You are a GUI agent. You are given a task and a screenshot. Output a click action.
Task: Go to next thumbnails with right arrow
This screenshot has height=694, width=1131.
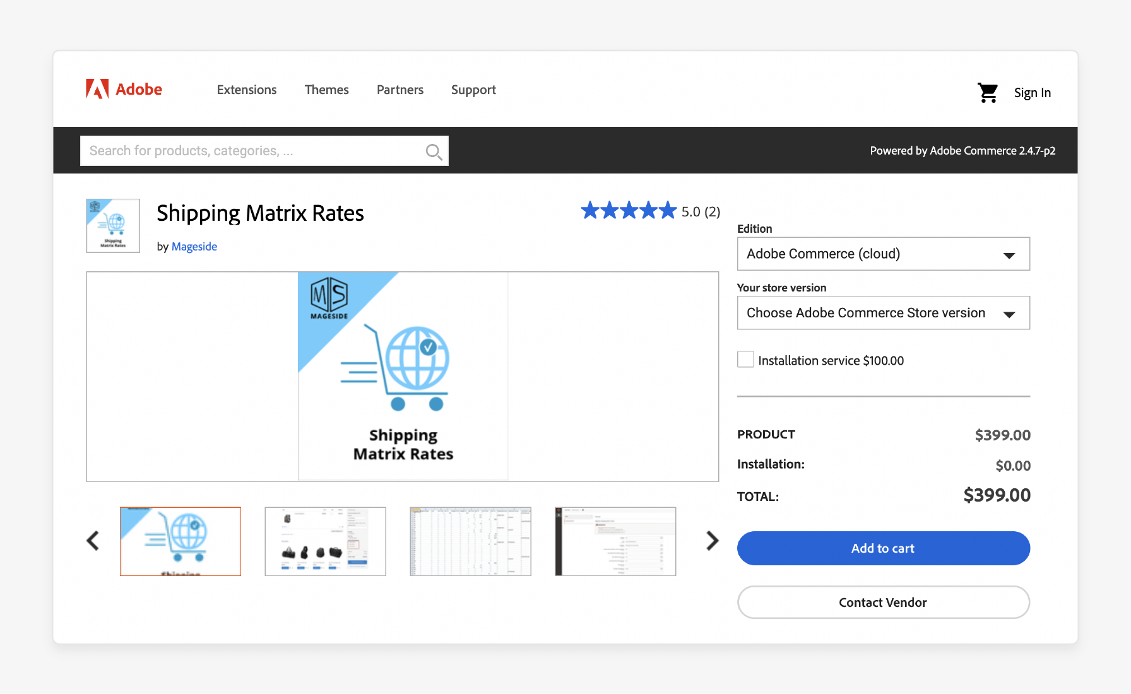pyautogui.click(x=713, y=541)
